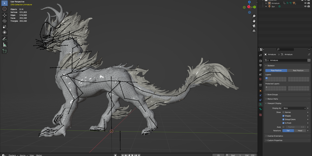Select the Annotate pencil tool
This screenshot has width=312, height=156.
(4, 39)
